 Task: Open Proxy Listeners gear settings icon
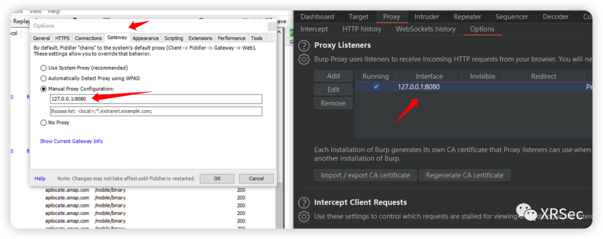(304, 60)
